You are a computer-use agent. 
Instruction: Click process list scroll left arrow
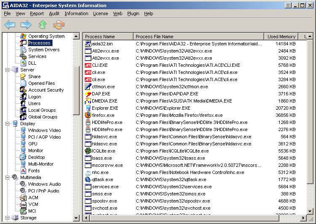tap(86, 218)
